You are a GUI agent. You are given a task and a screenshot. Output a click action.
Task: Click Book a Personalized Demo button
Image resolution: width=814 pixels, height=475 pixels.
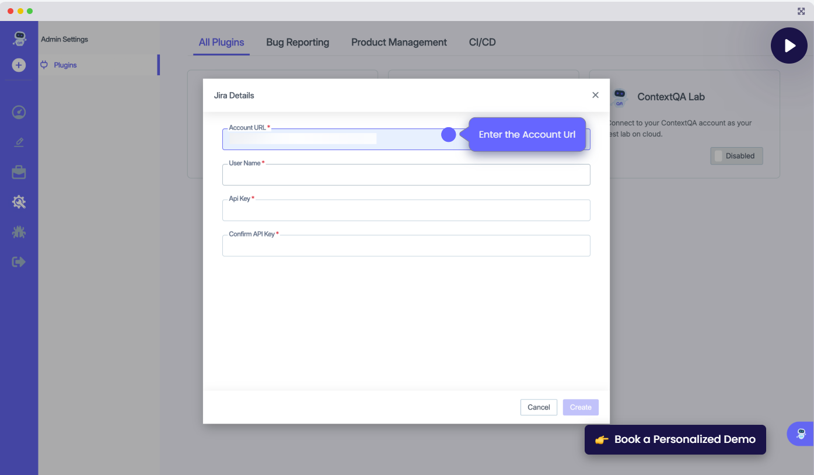[x=675, y=439]
